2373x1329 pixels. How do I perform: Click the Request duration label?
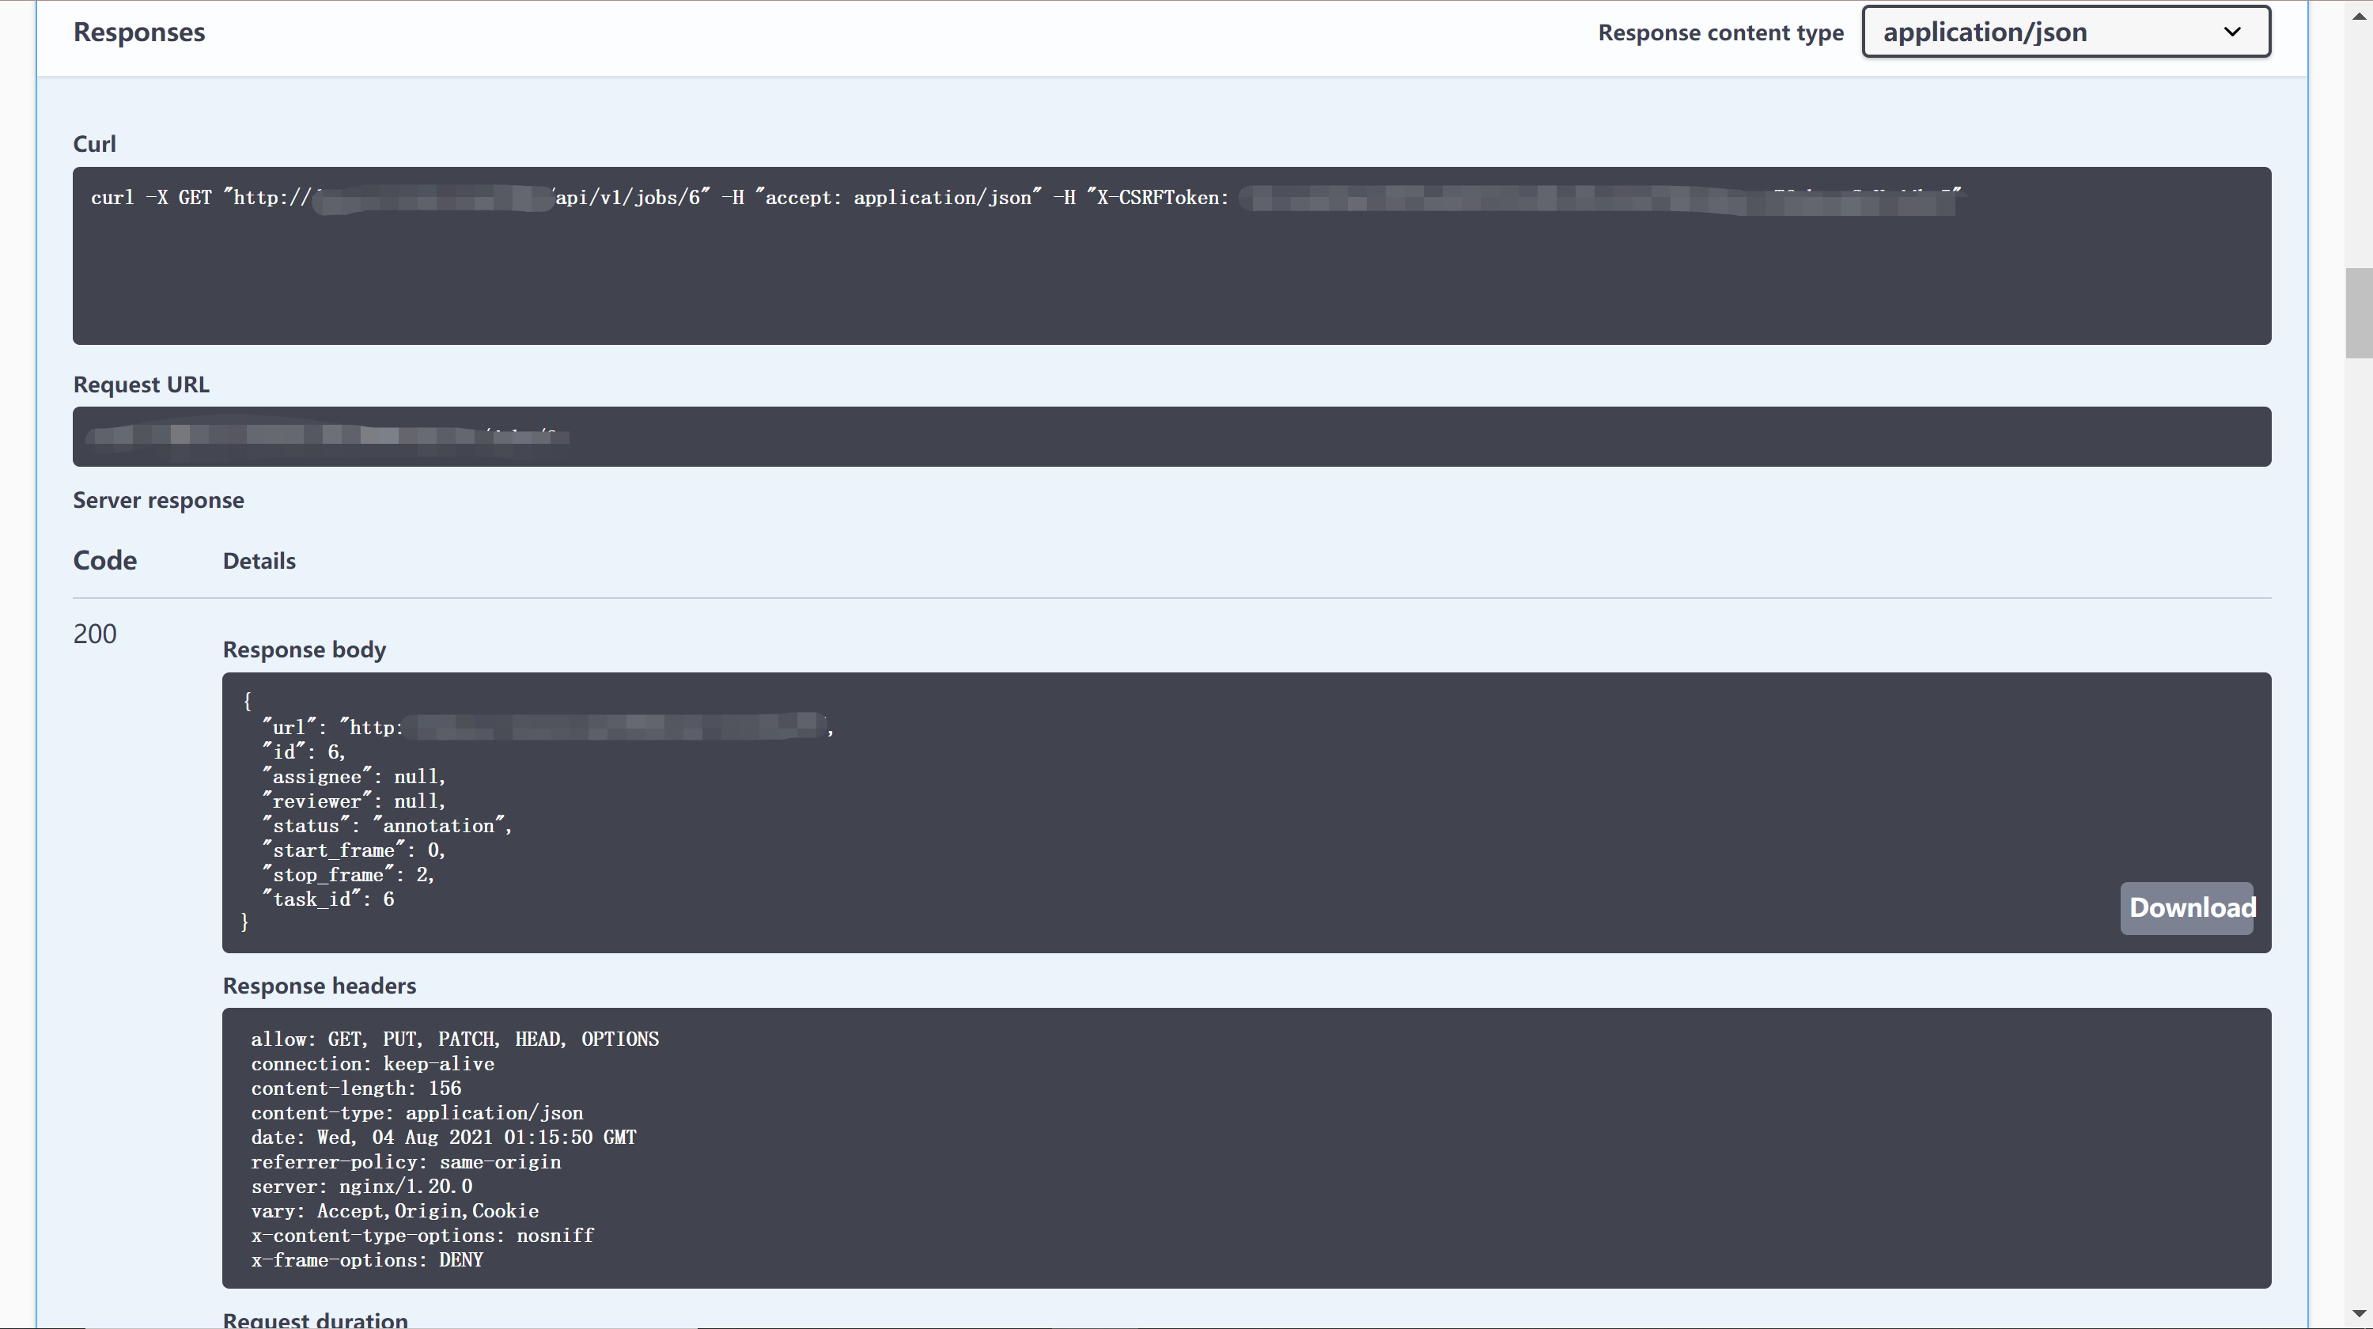tap(315, 1320)
